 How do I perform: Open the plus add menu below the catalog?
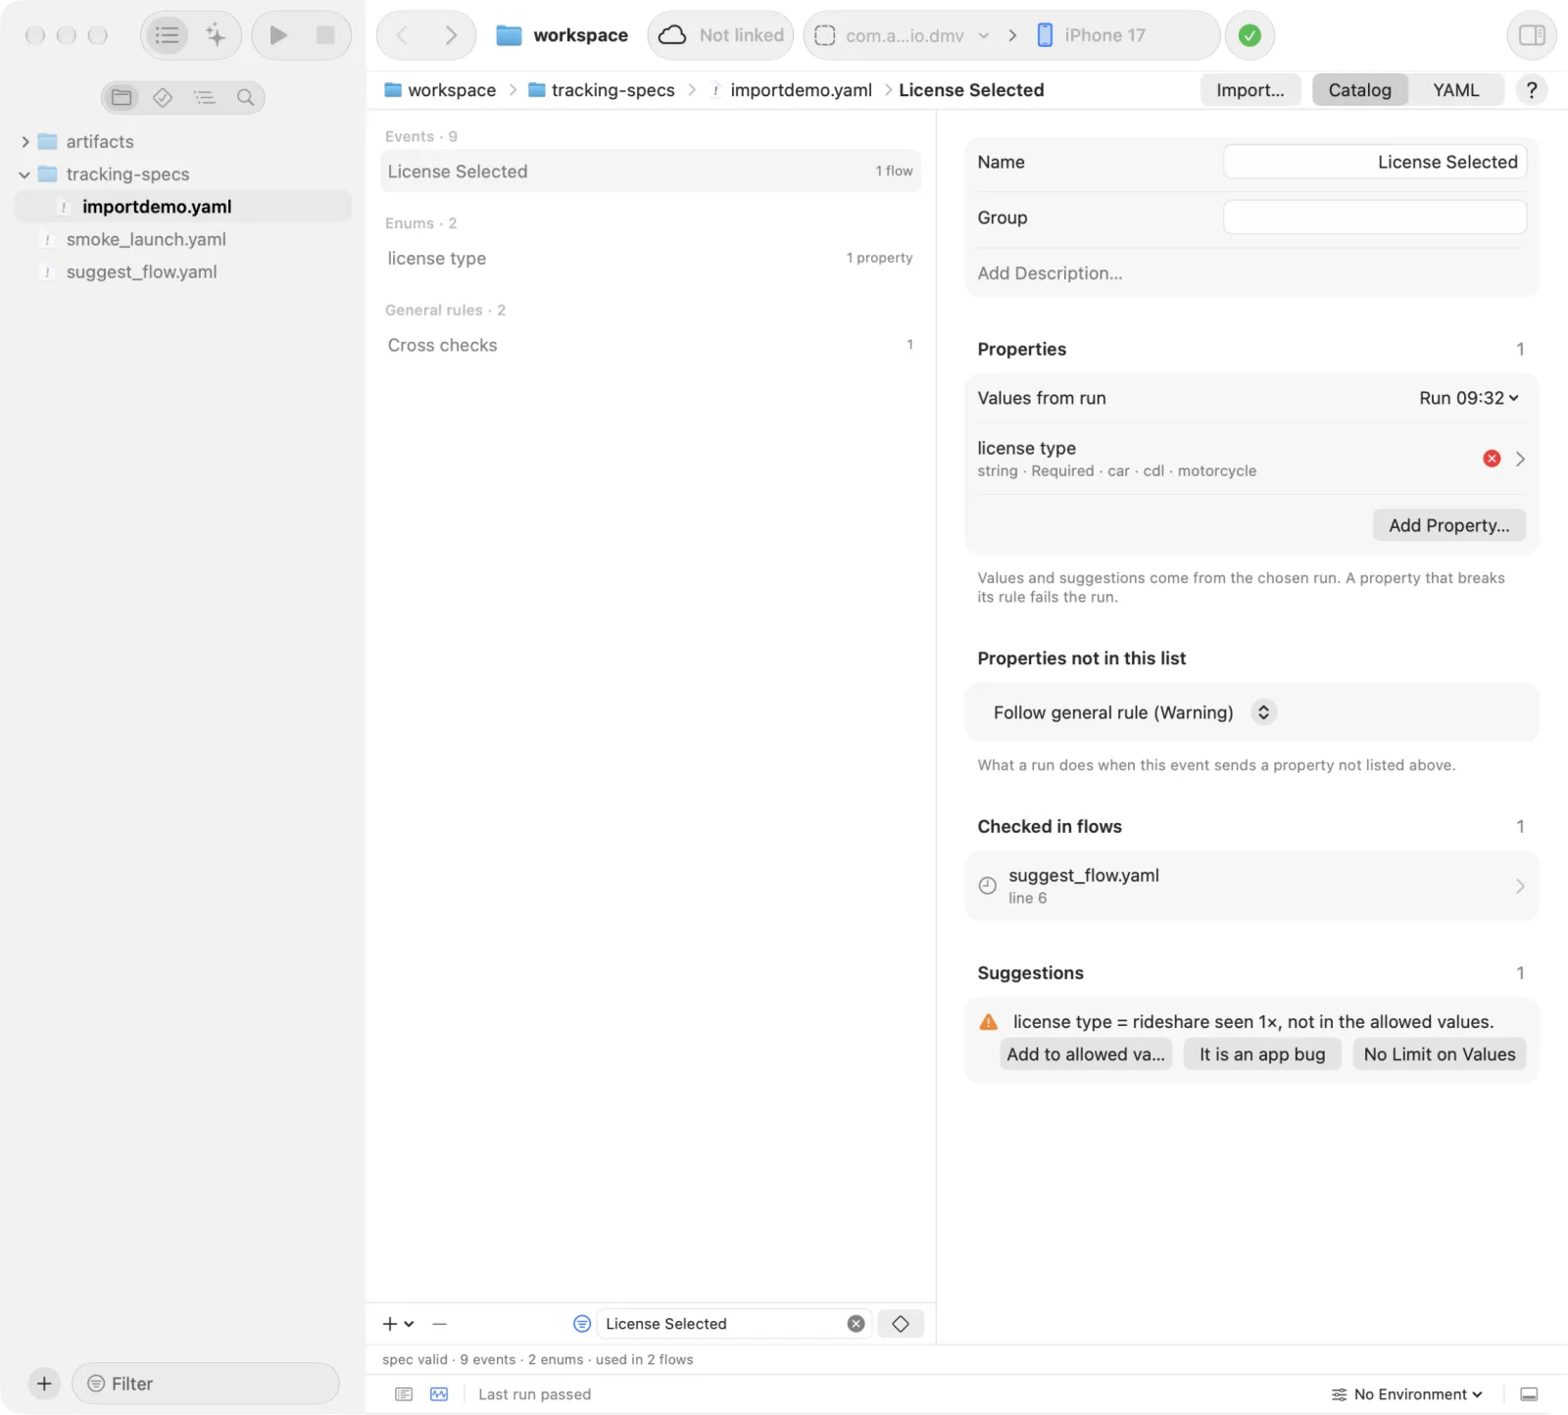[397, 1324]
